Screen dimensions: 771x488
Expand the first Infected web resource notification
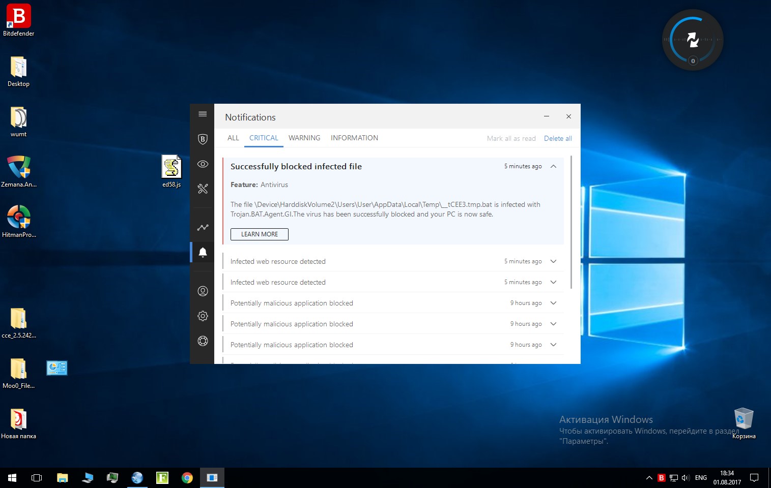(553, 261)
